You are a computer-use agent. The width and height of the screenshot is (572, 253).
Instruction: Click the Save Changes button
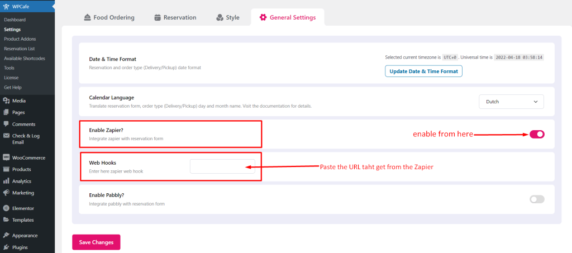click(x=96, y=242)
